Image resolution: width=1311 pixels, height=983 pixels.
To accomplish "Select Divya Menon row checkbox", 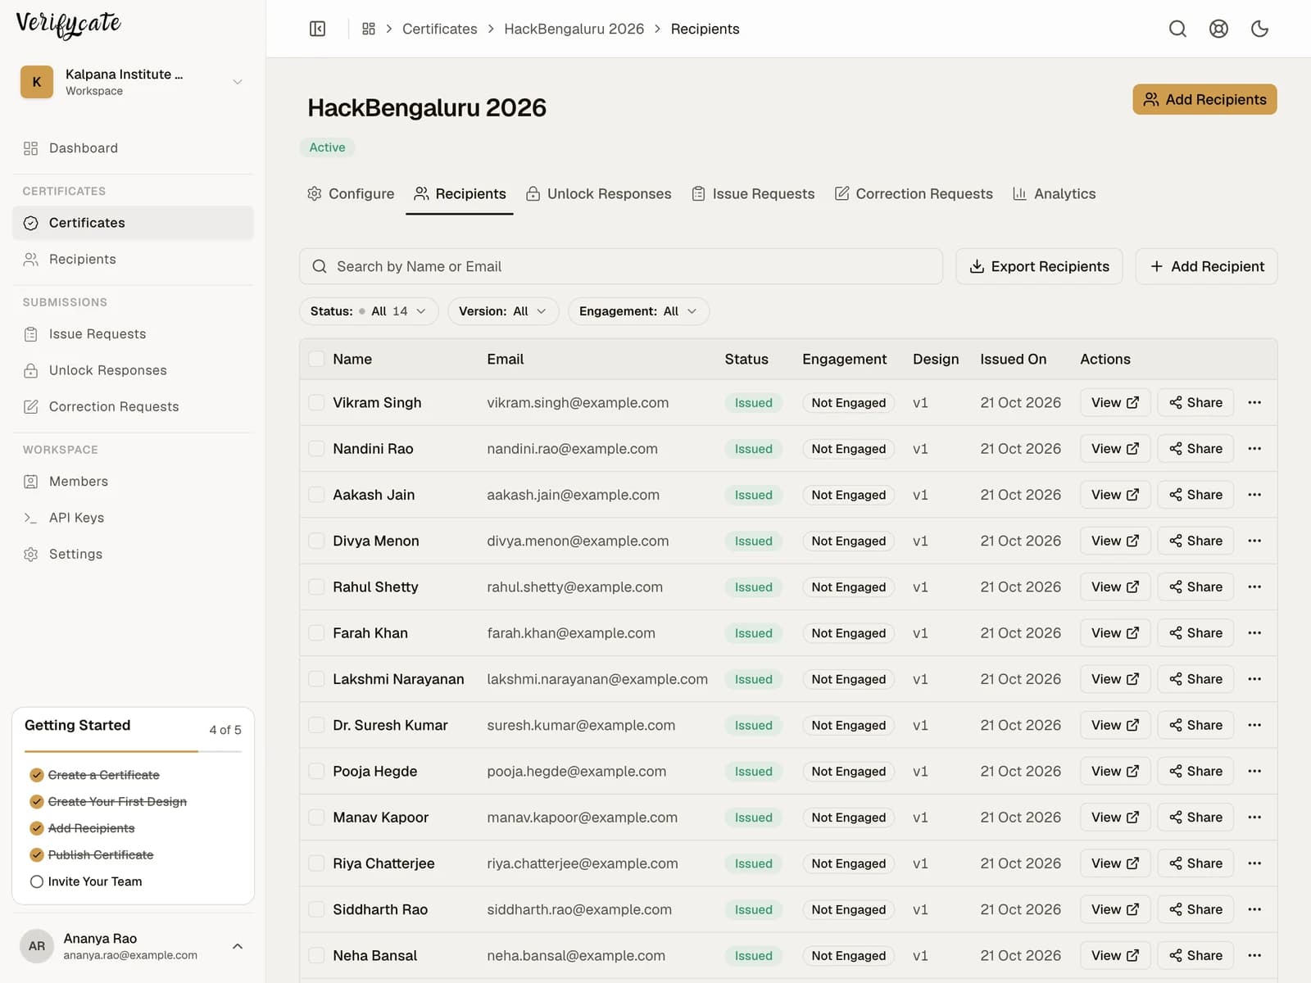I will (x=316, y=541).
